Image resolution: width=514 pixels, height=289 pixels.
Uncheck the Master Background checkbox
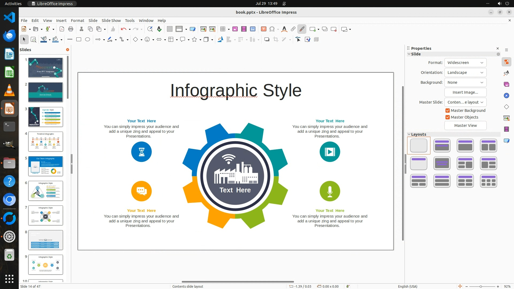pos(448,111)
